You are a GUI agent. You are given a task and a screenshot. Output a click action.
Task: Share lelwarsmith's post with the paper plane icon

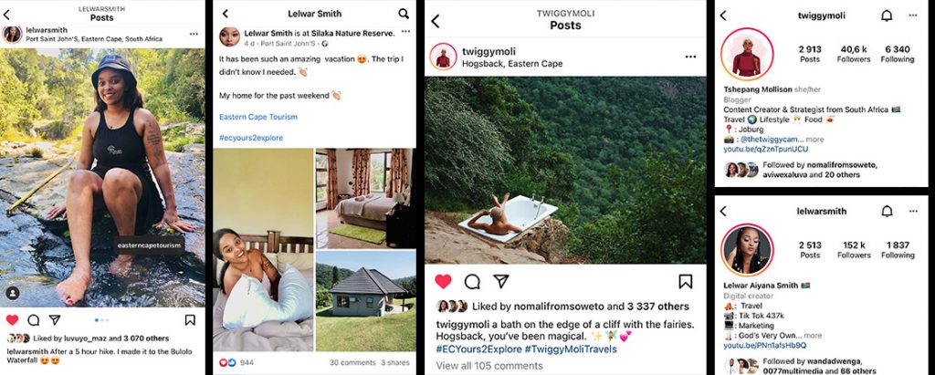pos(55,320)
